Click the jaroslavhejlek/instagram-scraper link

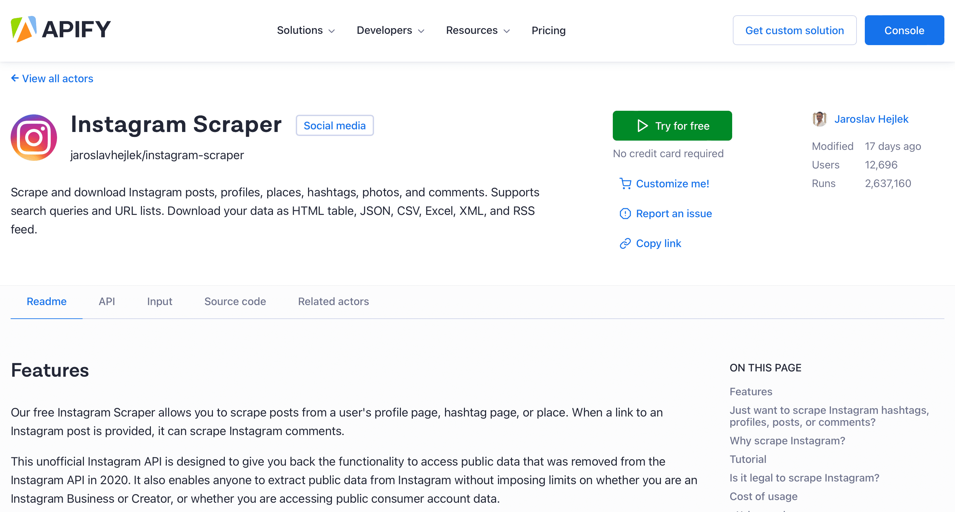pos(157,155)
